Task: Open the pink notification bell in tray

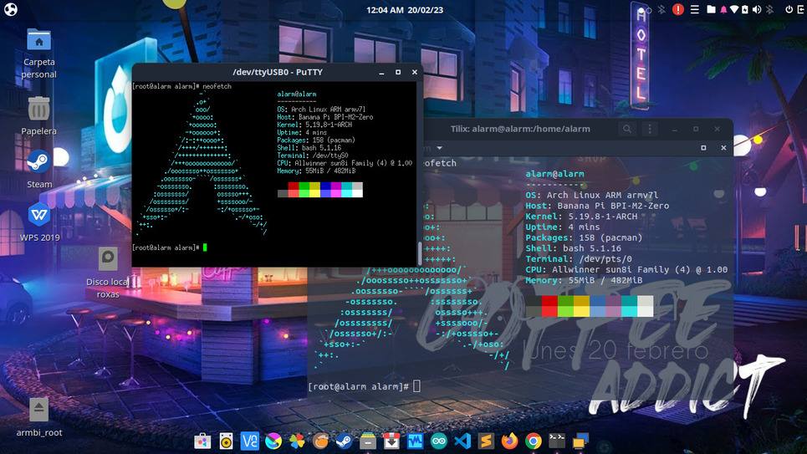Action: [x=723, y=9]
